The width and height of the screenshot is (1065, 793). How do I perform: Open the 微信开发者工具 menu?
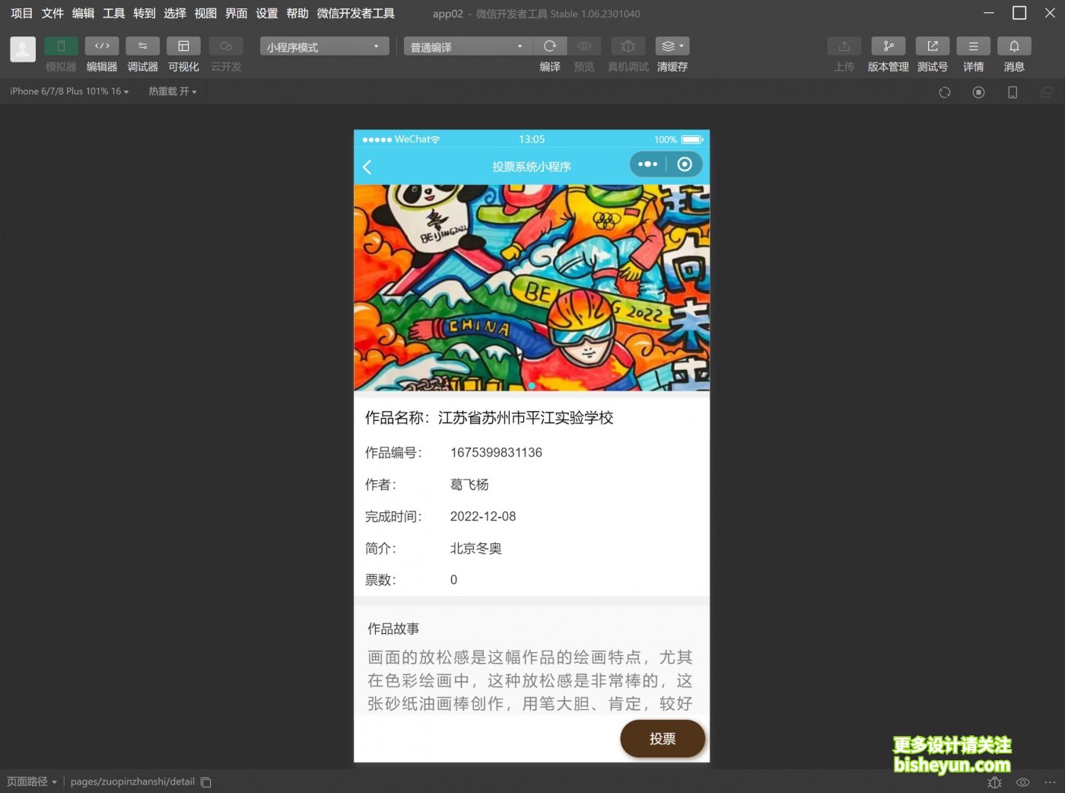[x=356, y=14]
